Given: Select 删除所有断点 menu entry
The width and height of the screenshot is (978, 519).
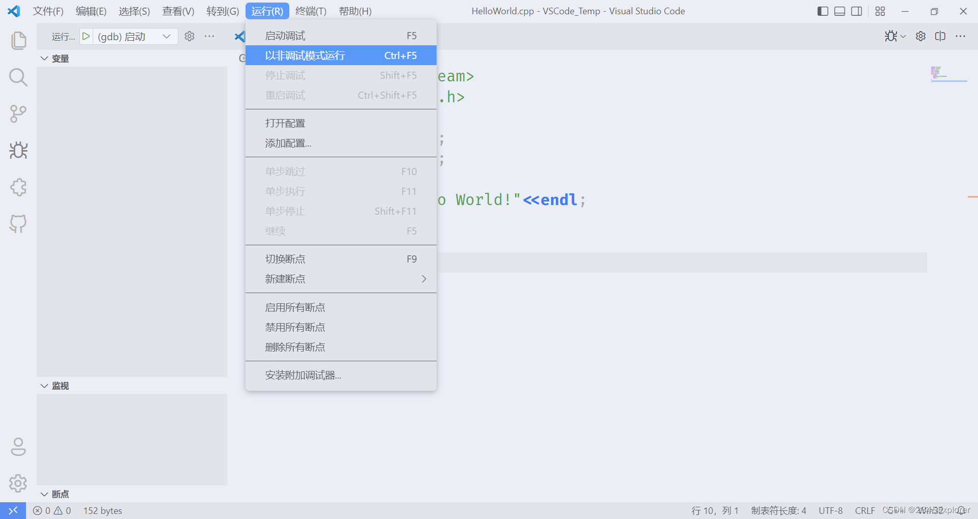Looking at the screenshot, I should click(x=341, y=347).
